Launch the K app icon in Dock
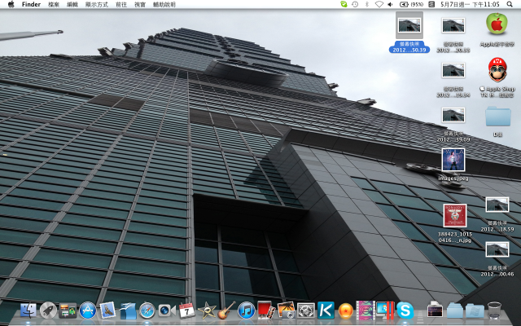Image resolution: width=521 pixels, height=326 pixels. 326,310
